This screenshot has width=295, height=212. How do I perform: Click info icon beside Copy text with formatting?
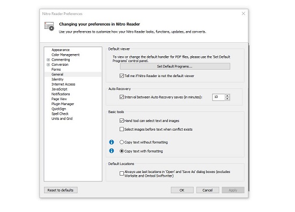pos(112,151)
